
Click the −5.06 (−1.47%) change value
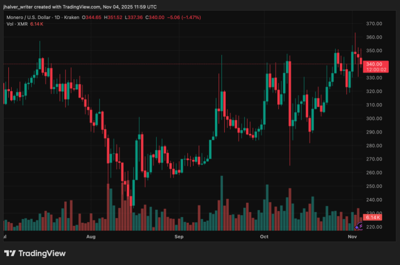point(184,17)
